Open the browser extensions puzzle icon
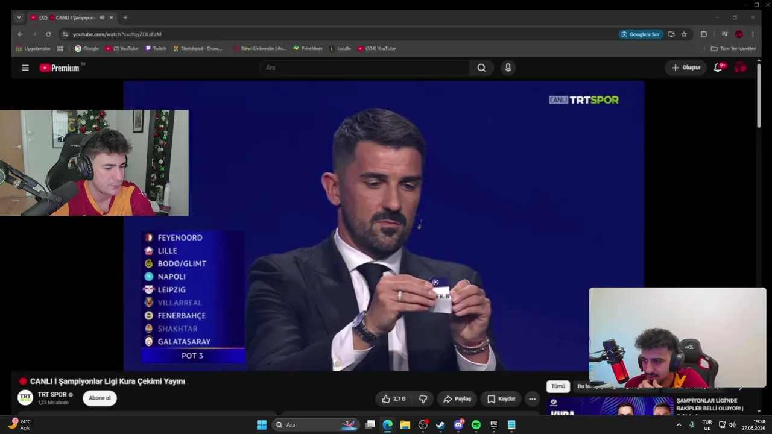Viewport: 772px width, 434px height. tap(703, 34)
